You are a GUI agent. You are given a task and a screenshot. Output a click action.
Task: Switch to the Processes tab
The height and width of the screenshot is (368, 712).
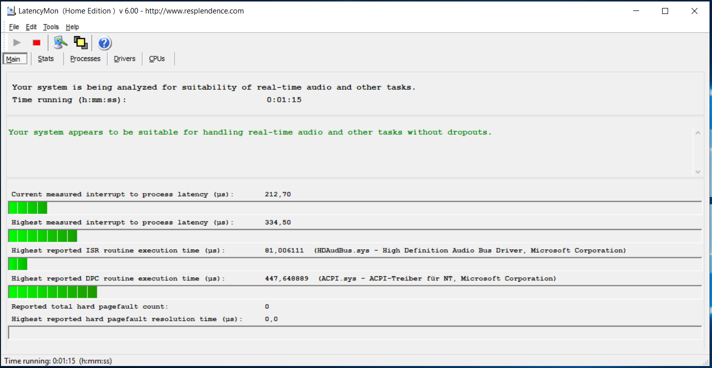(x=85, y=59)
